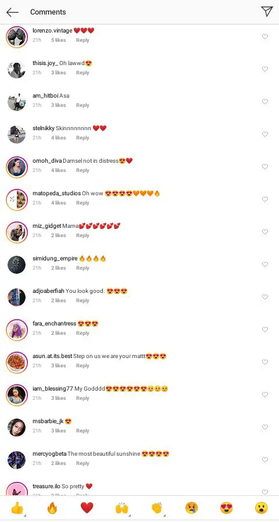Open stelnikky's profile from username

click(x=44, y=128)
